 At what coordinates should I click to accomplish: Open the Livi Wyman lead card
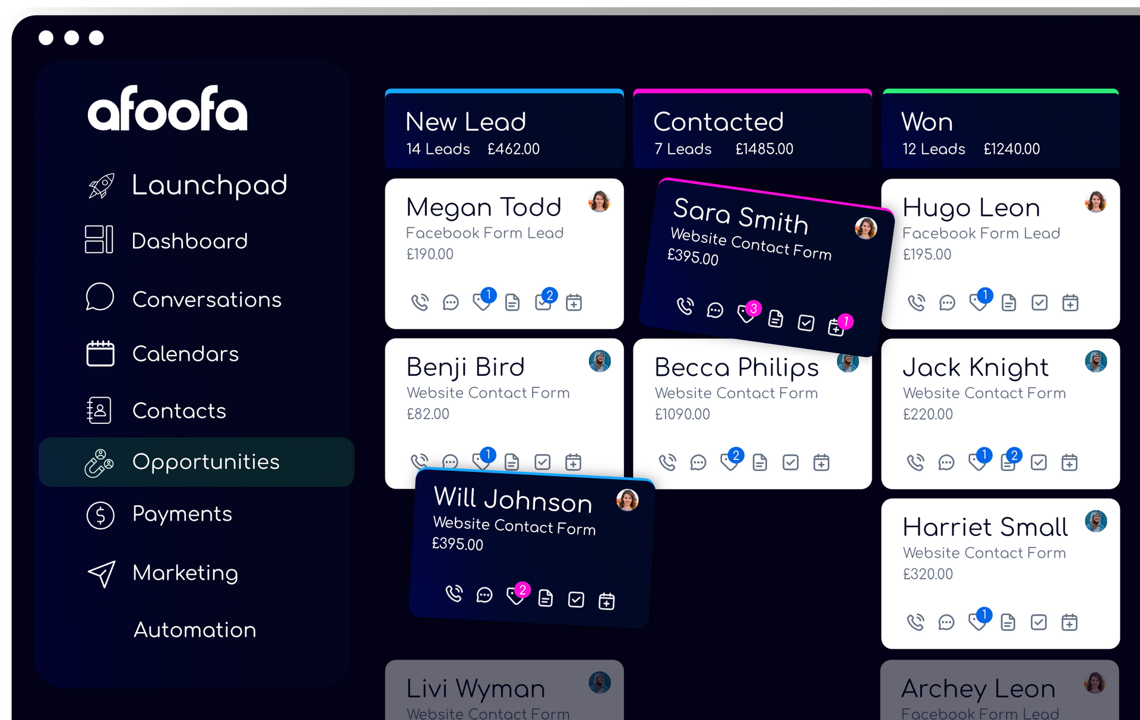pyautogui.click(x=504, y=692)
